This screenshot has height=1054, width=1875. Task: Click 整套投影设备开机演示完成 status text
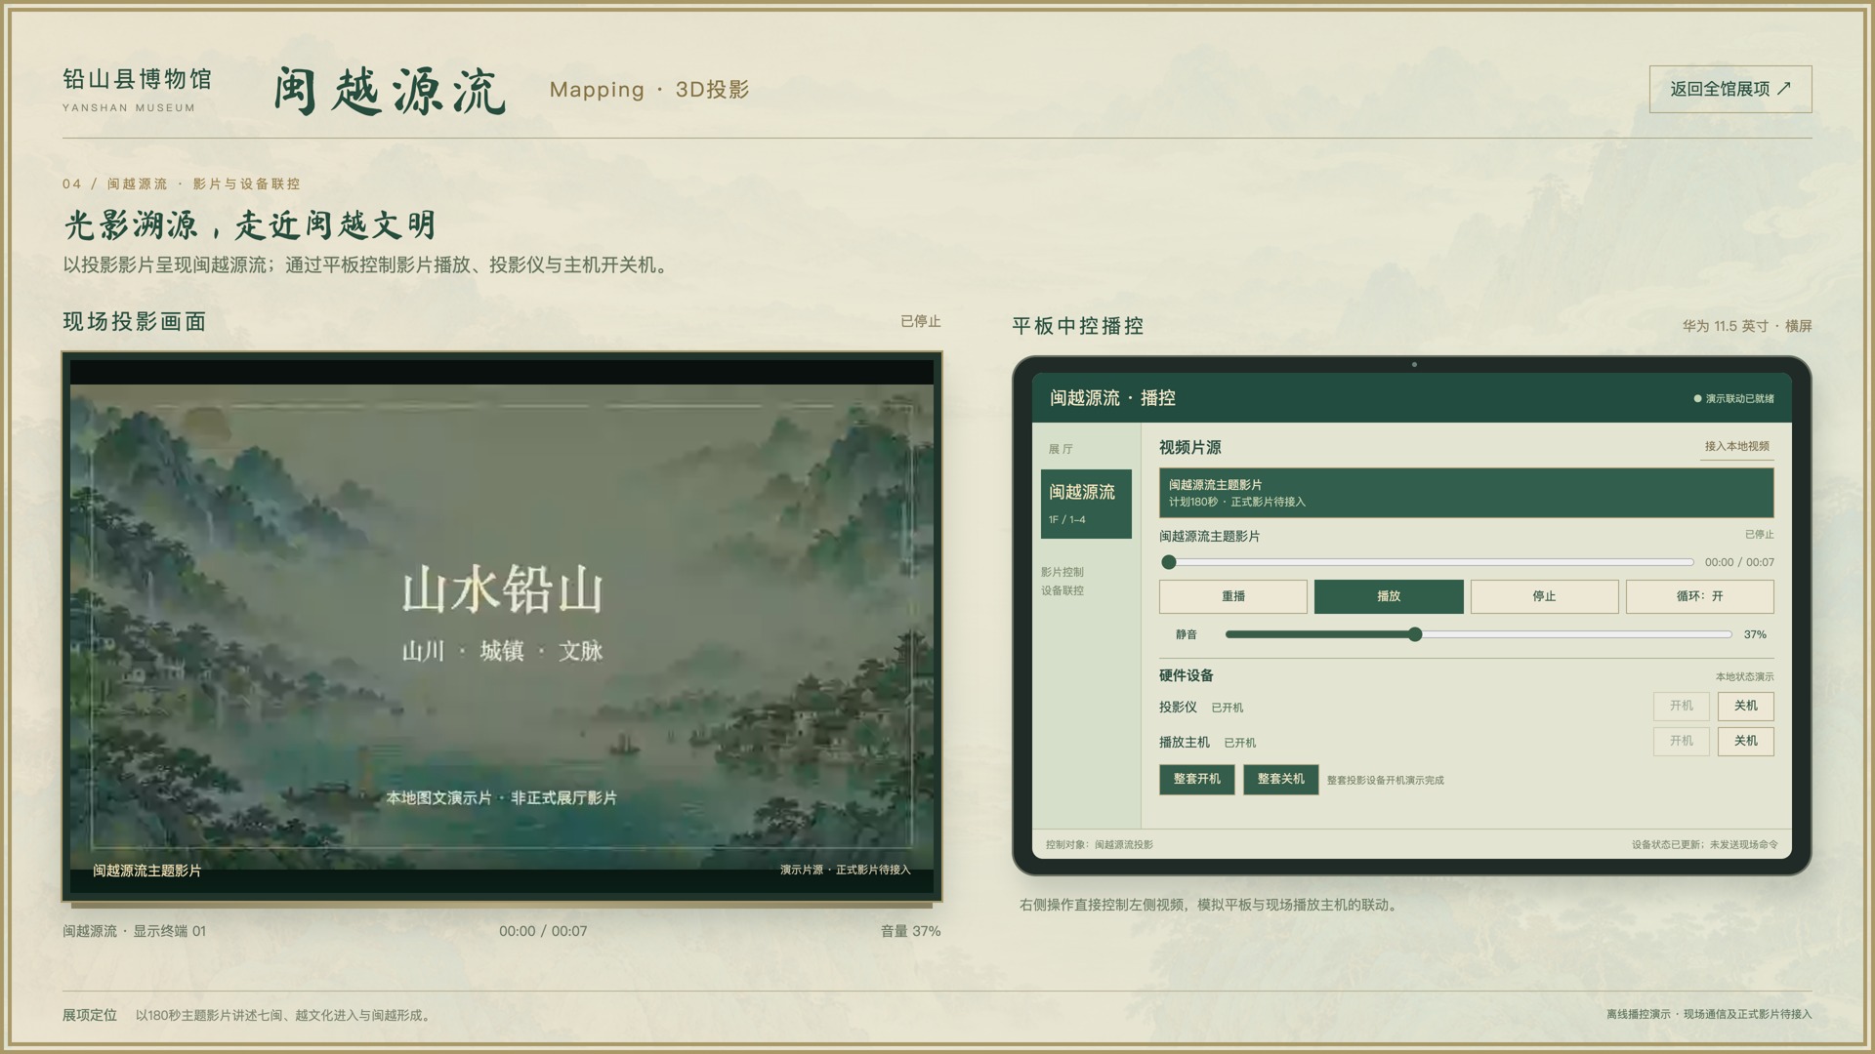point(1385,780)
